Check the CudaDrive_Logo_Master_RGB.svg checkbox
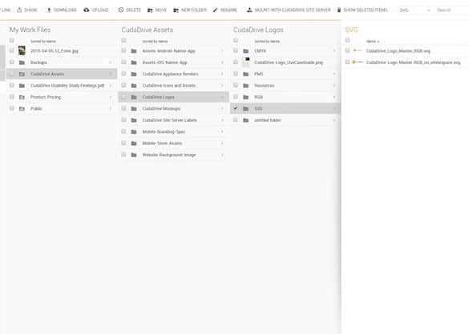469x334 pixels. click(x=348, y=50)
